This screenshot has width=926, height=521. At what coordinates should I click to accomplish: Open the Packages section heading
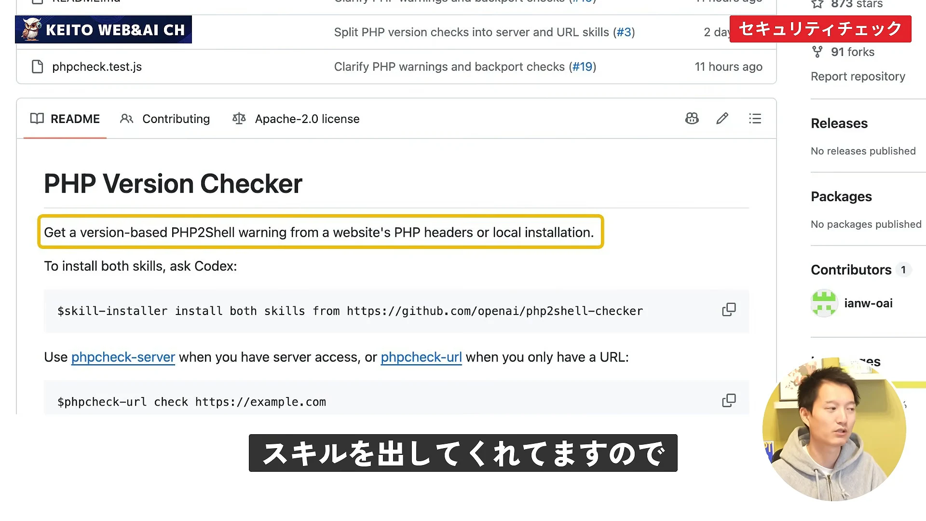[841, 197]
